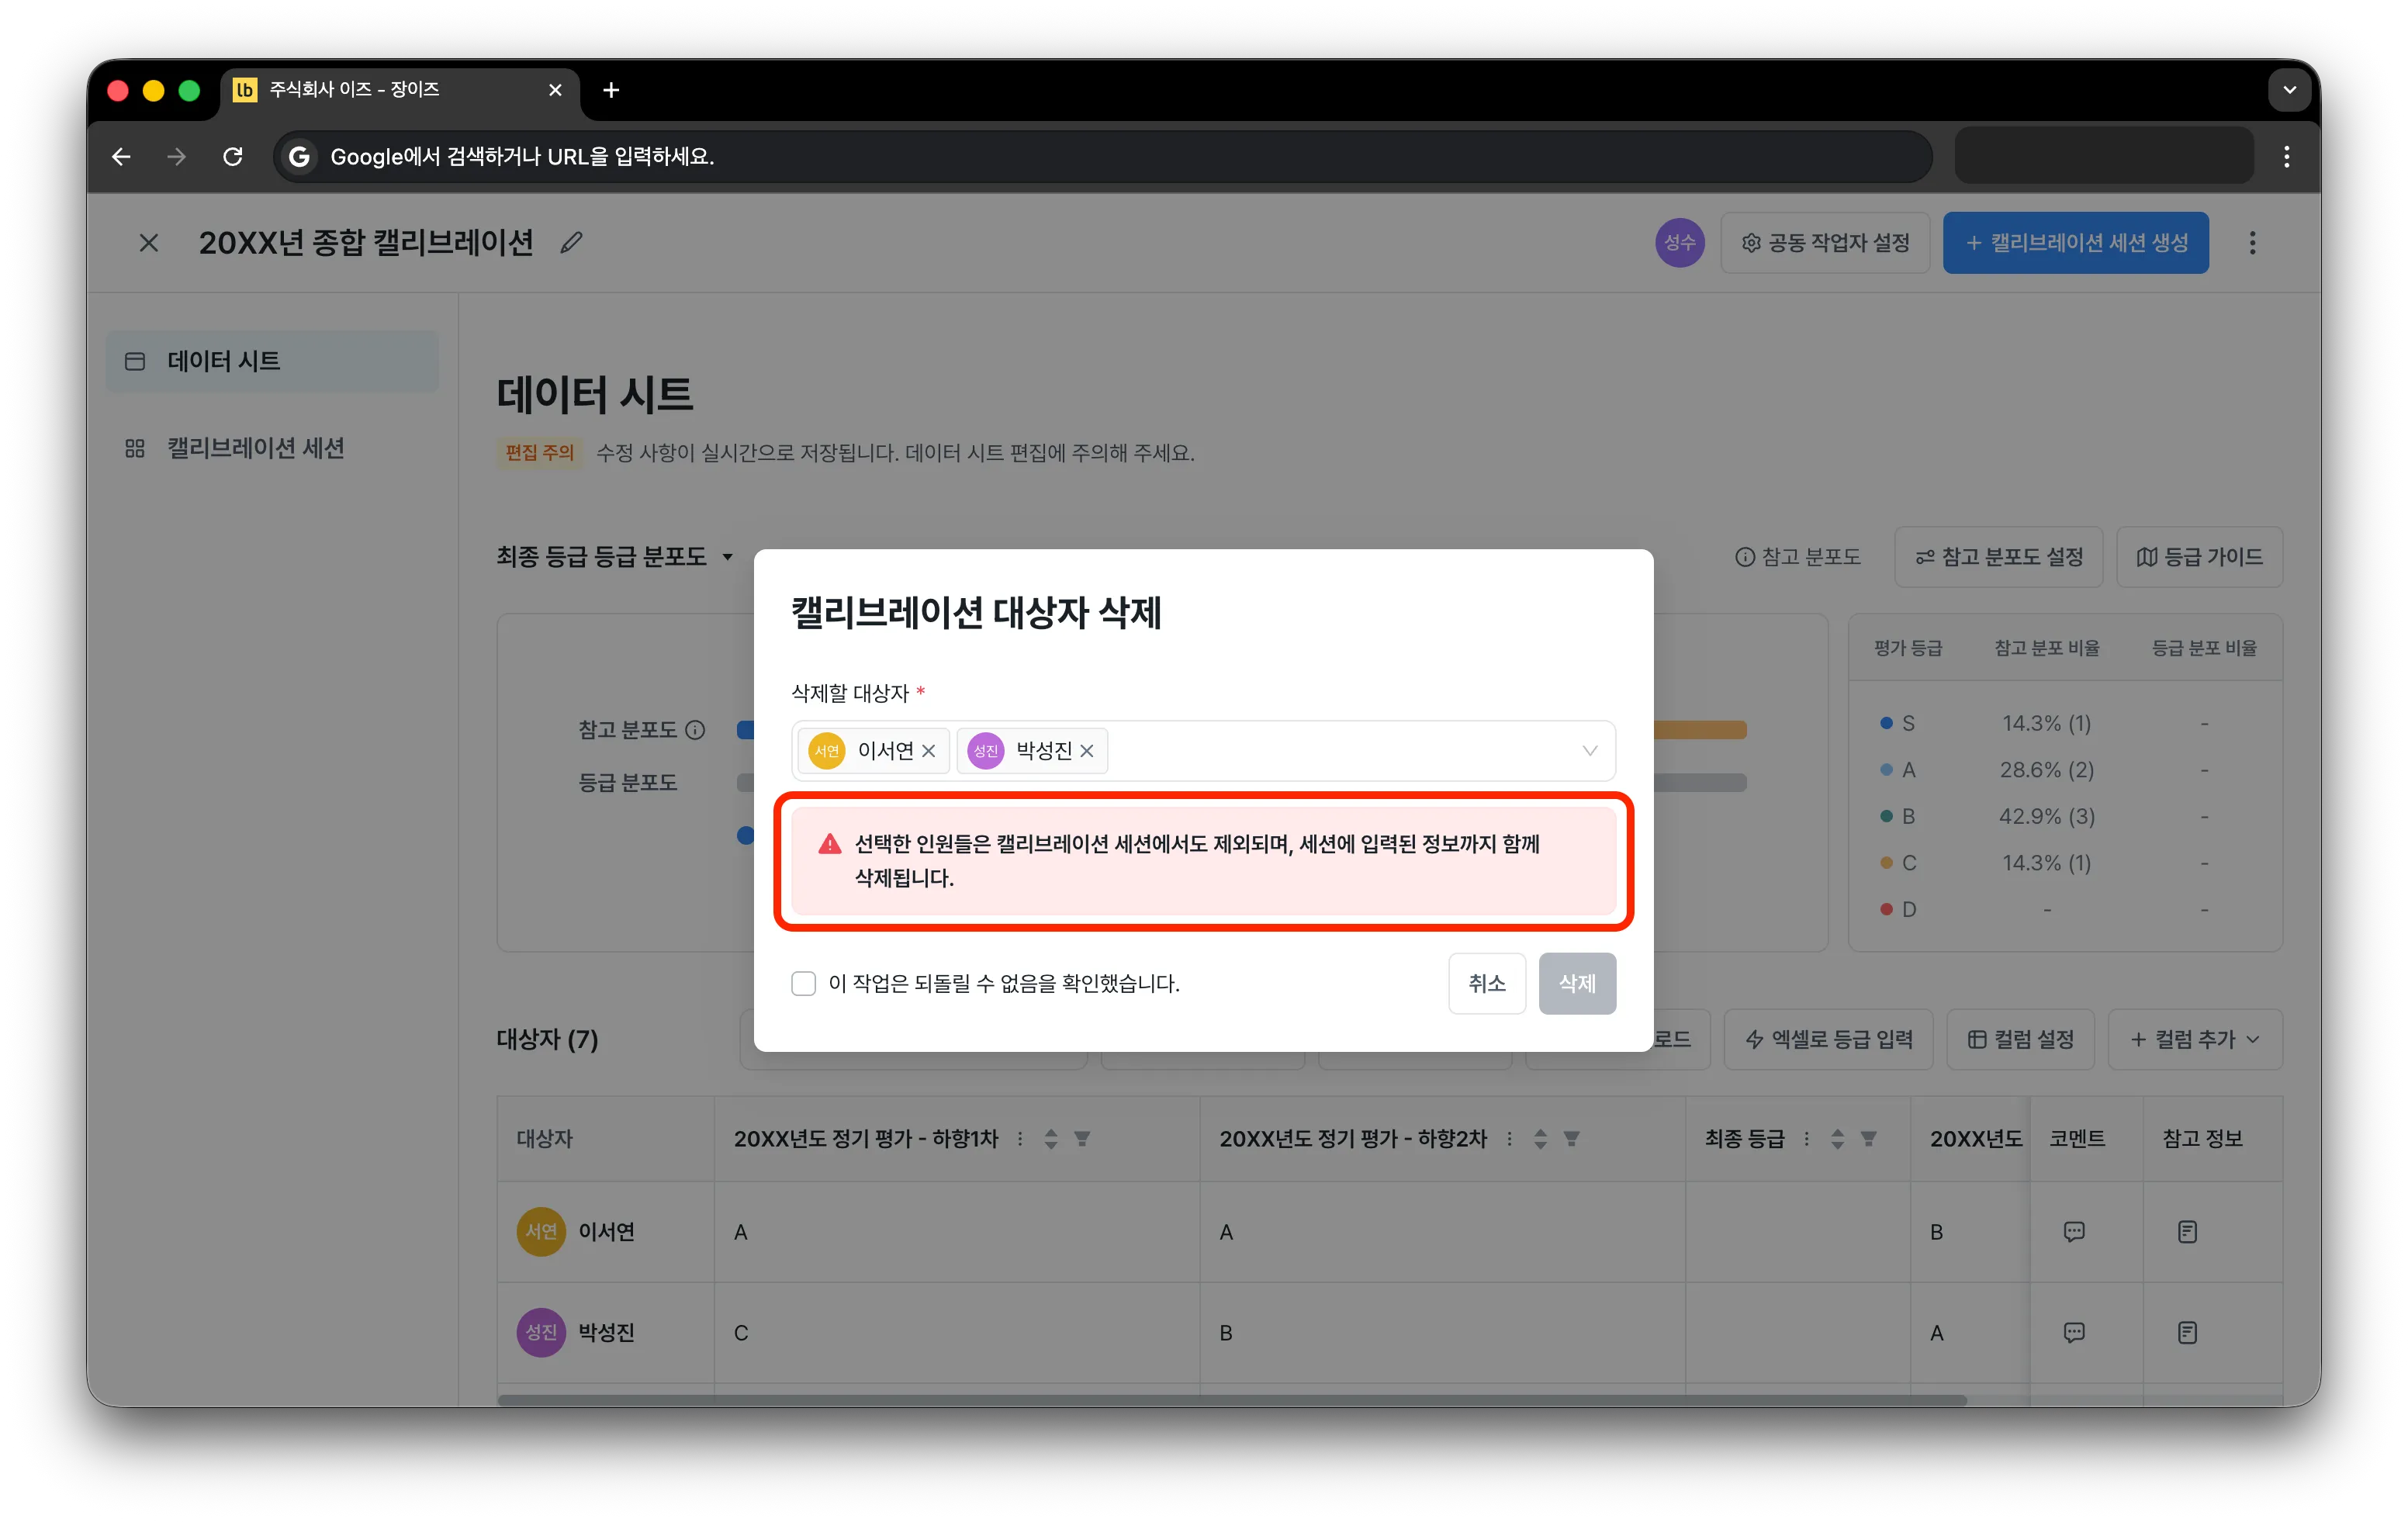Filter the 최종 등급 column
2408x1522 pixels.
click(1868, 1138)
